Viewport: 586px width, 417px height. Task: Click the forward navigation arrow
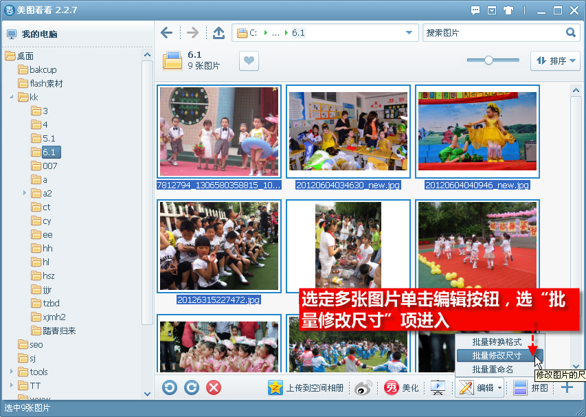pos(193,33)
